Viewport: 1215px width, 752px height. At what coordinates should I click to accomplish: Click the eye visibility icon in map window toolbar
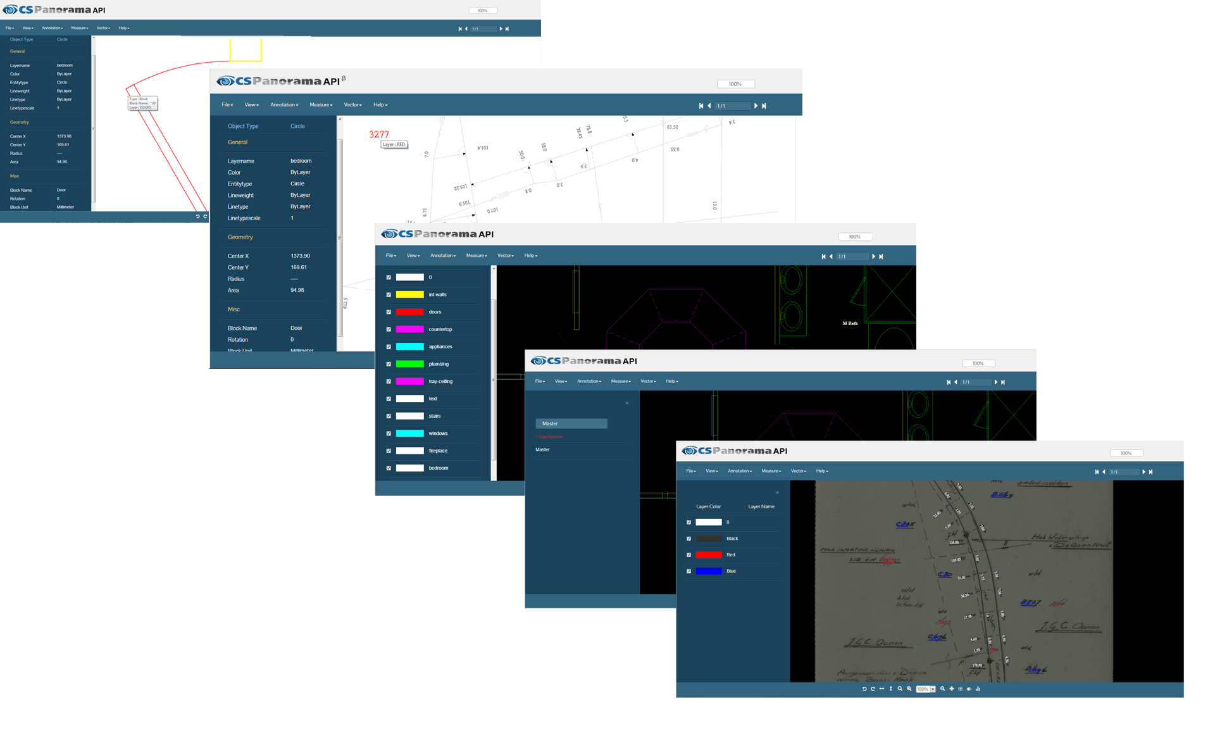coord(969,689)
